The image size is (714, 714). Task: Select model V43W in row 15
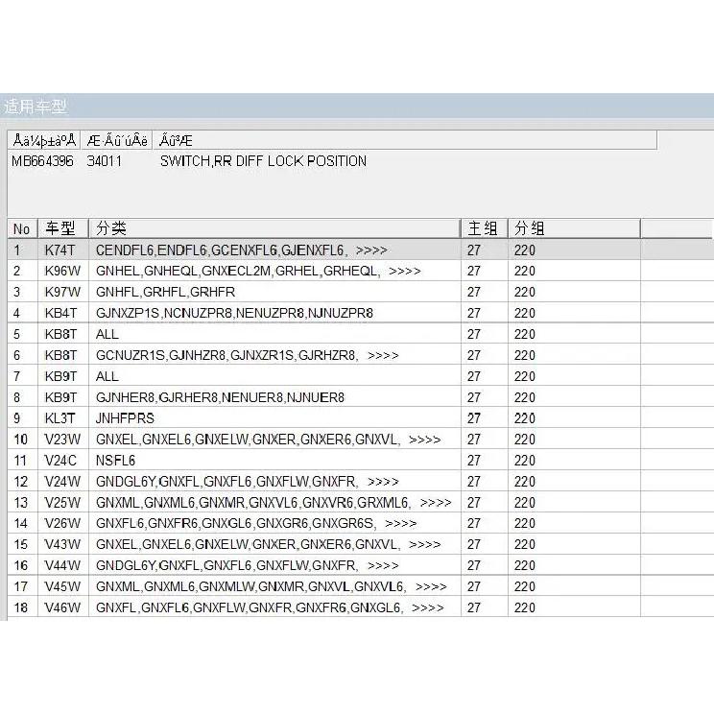click(62, 544)
